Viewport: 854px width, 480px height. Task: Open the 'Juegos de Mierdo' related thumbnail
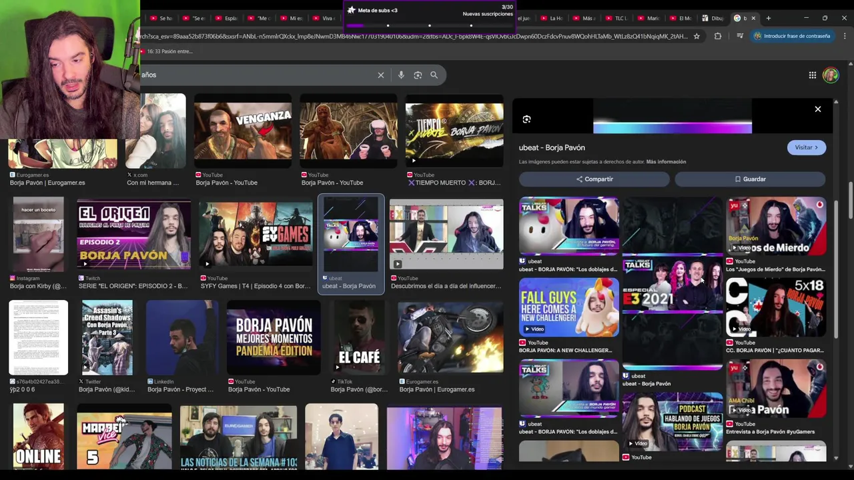click(x=776, y=226)
